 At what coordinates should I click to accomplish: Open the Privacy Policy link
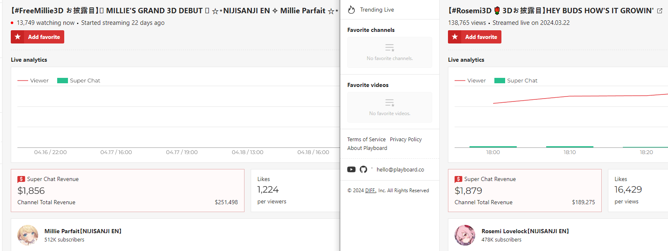[406, 140]
